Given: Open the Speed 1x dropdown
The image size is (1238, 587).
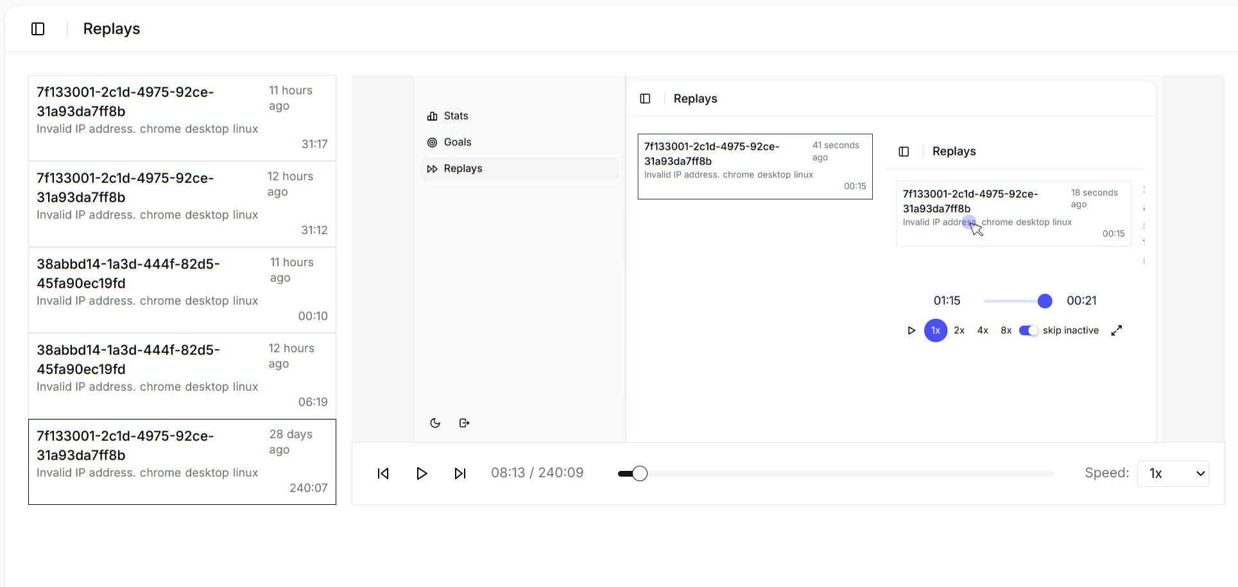Looking at the screenshot, I should tap(1173, 473).
